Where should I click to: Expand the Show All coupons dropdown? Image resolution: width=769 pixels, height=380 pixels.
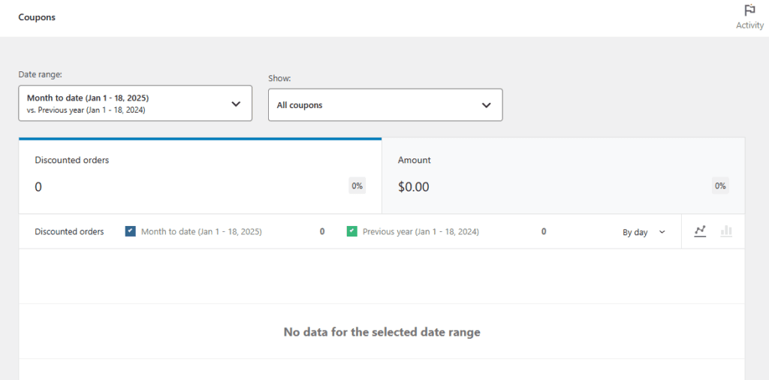coord(384,105)
